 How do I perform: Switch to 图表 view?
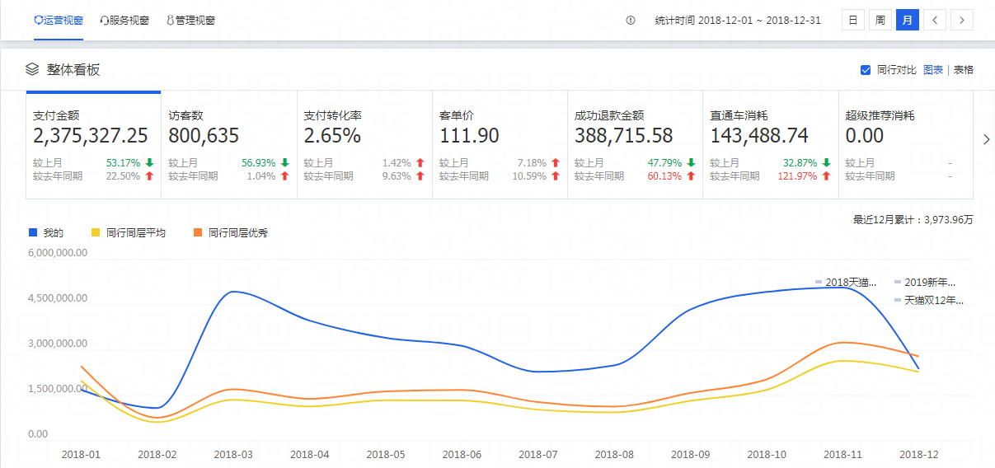[933, 70]
